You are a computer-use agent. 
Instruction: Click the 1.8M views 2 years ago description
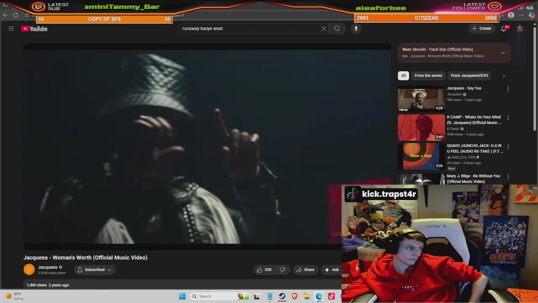click(48, 285)
